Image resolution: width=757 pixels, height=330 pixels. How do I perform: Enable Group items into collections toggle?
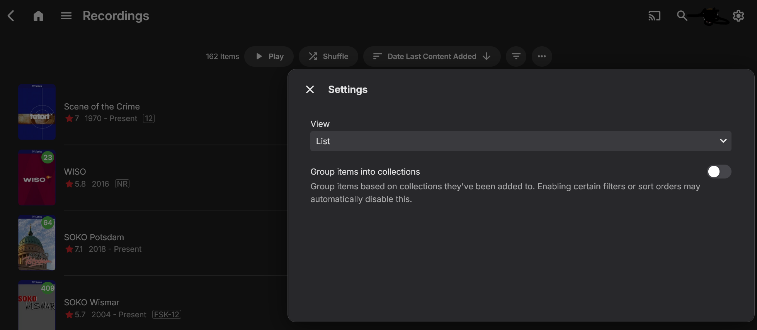tap(719, 172)
